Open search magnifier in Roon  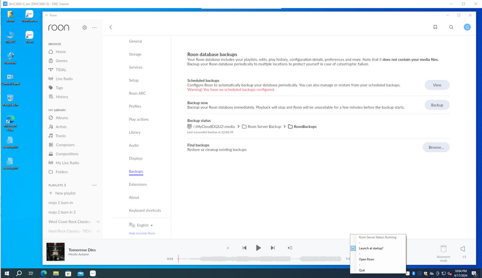coord(451,27)
